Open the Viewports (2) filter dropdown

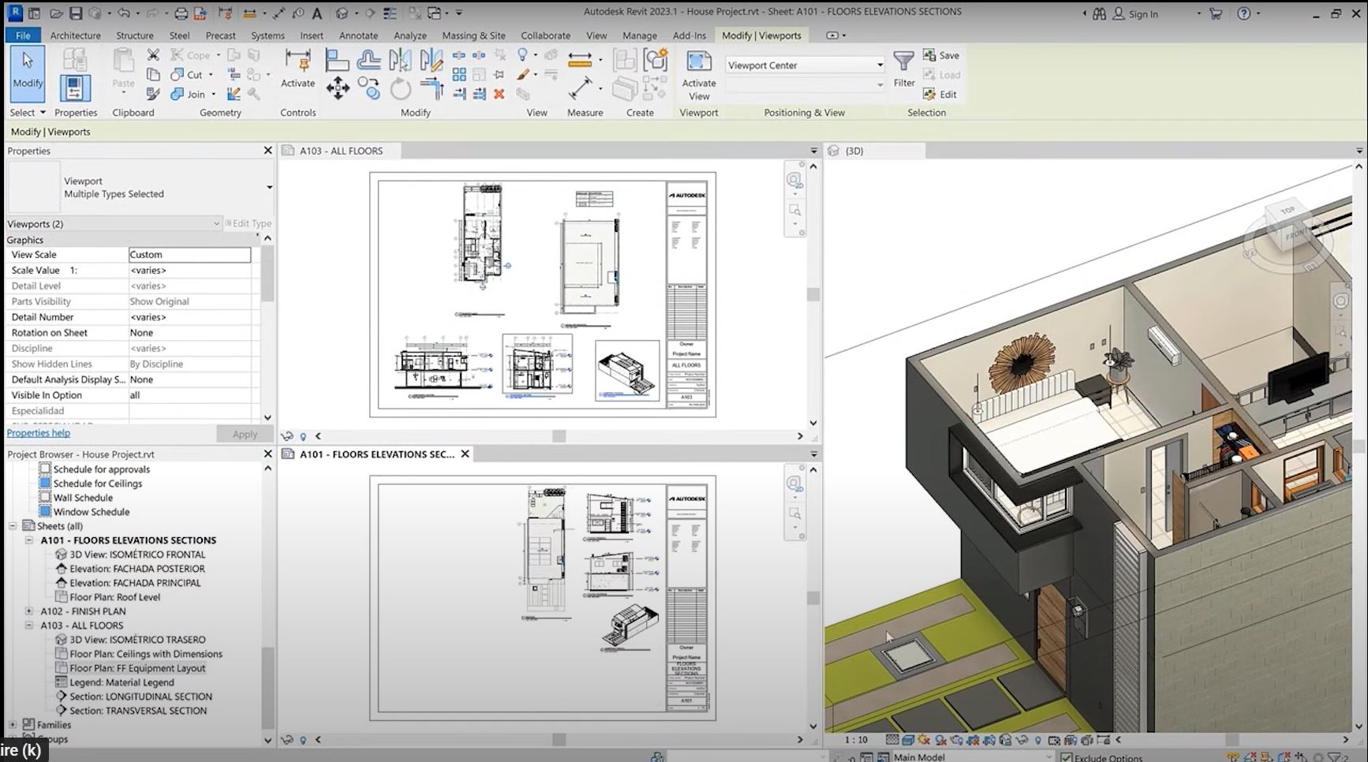click(x=216, y=224)
